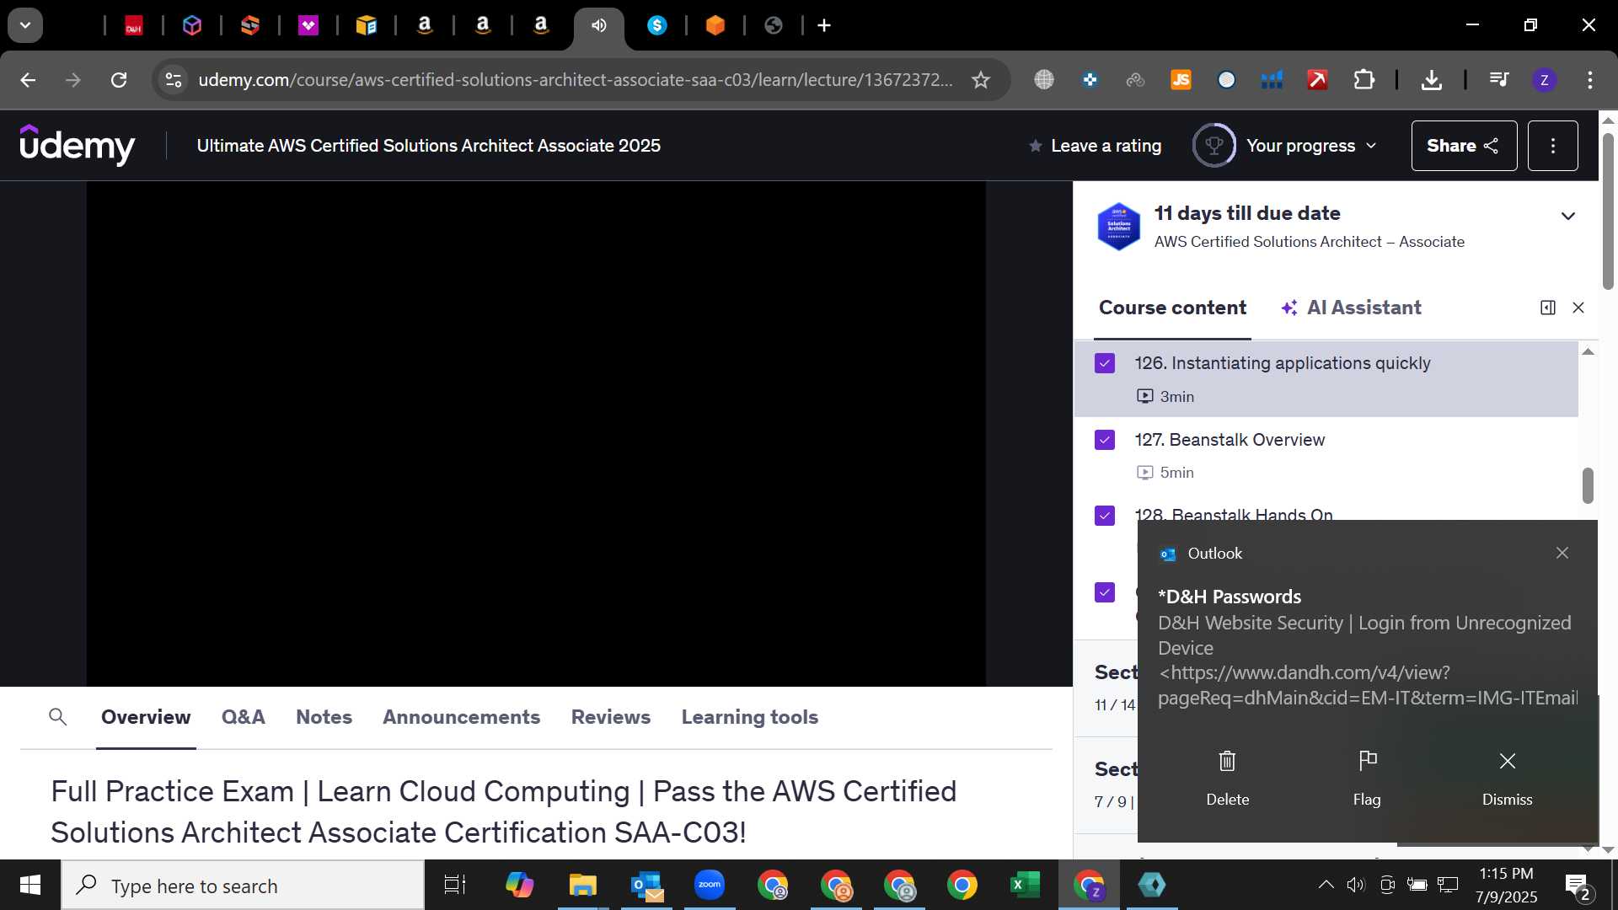Open the tab search dropdown arrow

click(25, 25)
